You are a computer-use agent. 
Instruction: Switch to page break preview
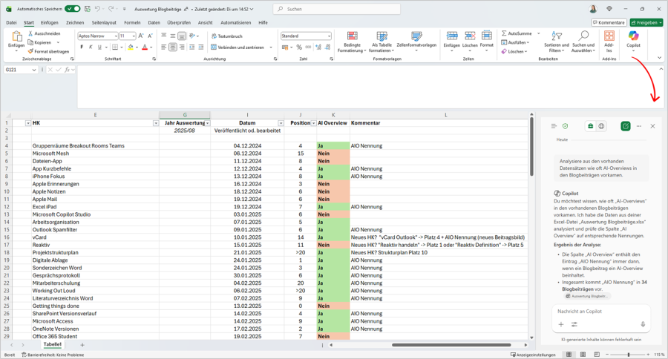(597, 355)
